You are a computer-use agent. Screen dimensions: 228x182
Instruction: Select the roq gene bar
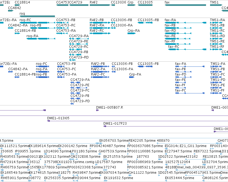pos(37,16)
